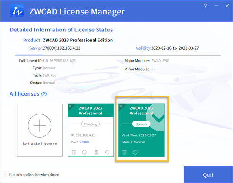Show info for the Borrow license
233x183 pixels.
[135, 152]
